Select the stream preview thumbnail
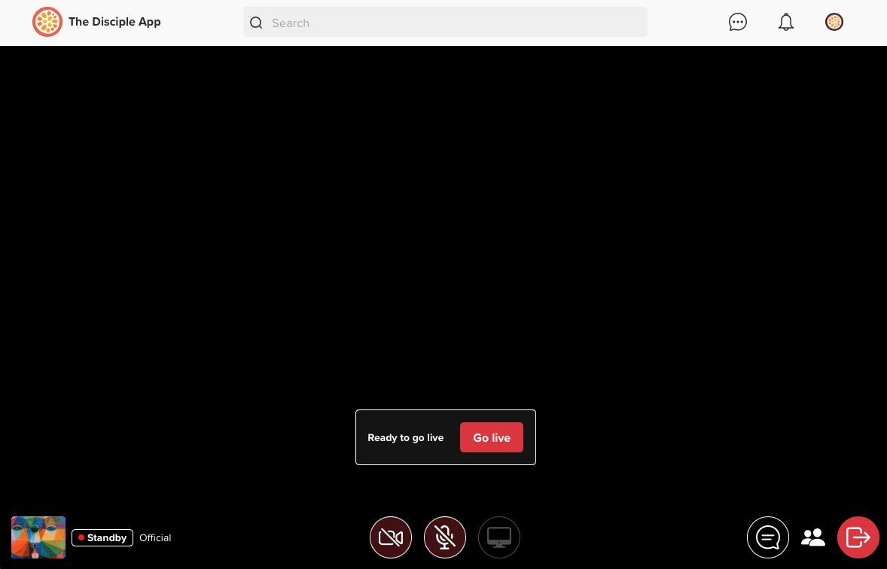This screenshot has height=569, width=887. 38,537
